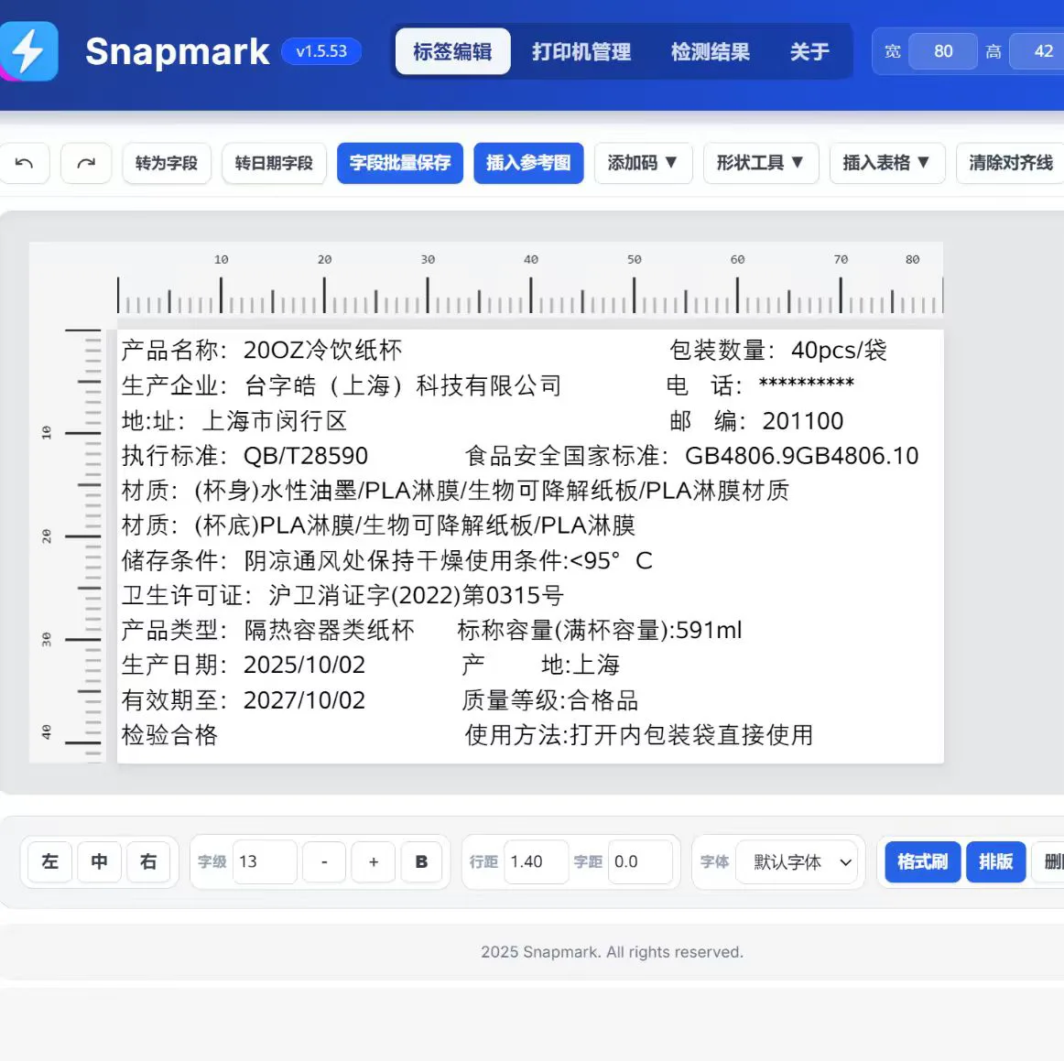The height and width of the screenshot is (1061, 1064).
Task: Increase font size with plus button
Action: click(x=374, y=861)
